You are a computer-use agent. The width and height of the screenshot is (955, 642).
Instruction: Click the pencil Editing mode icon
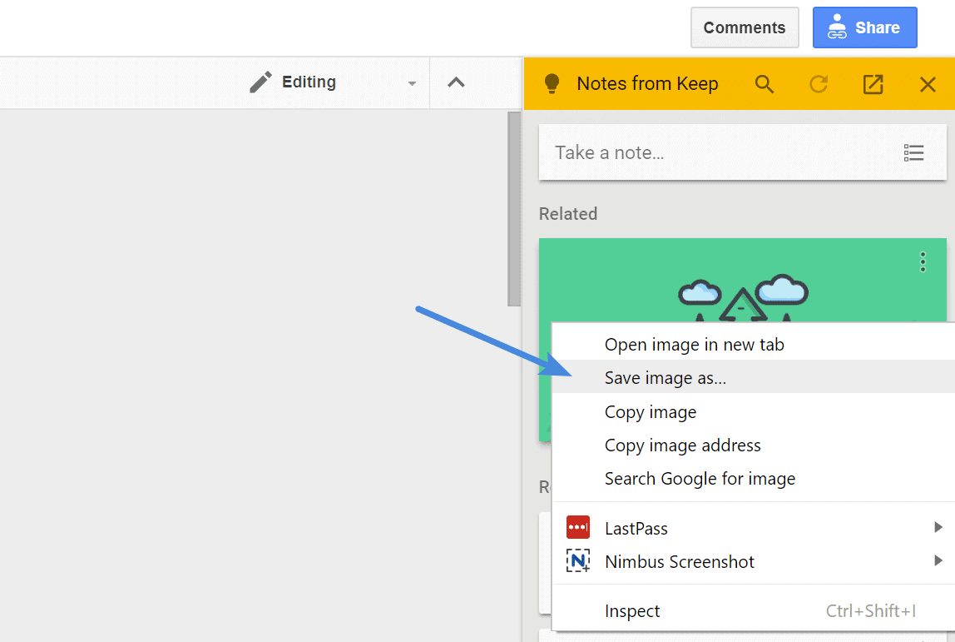point(260,82)
